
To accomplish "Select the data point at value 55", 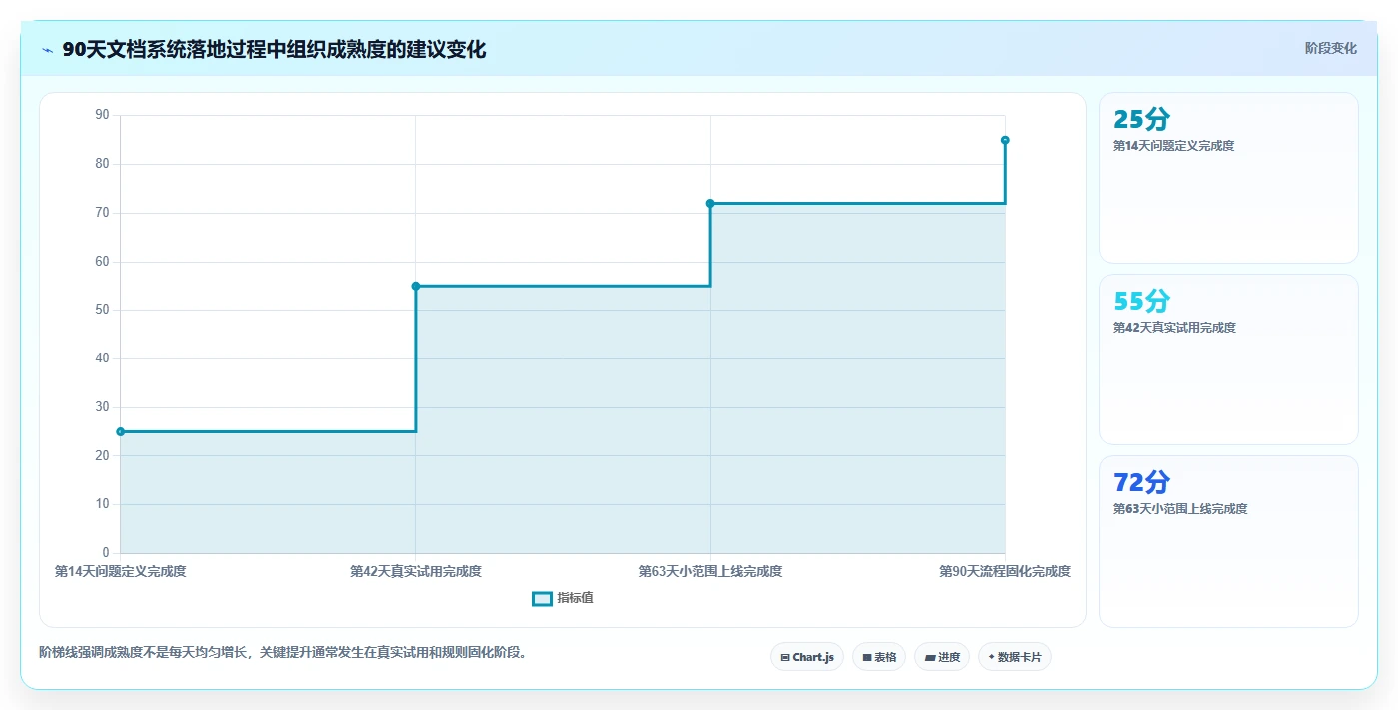I will pyautogui.click(x=416, y=286).
